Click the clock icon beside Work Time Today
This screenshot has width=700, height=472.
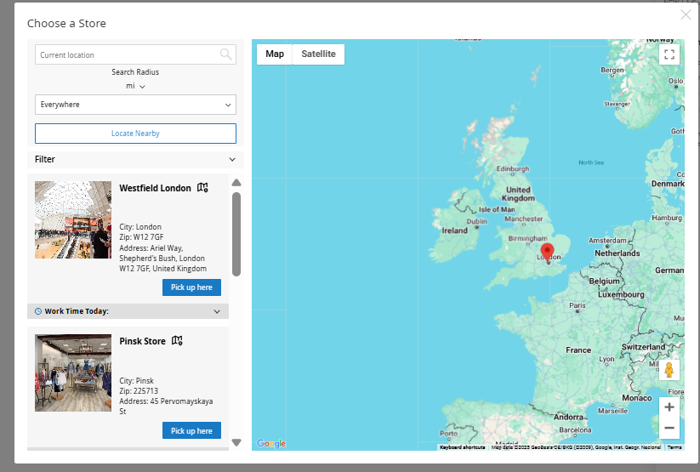coord(38,311)
